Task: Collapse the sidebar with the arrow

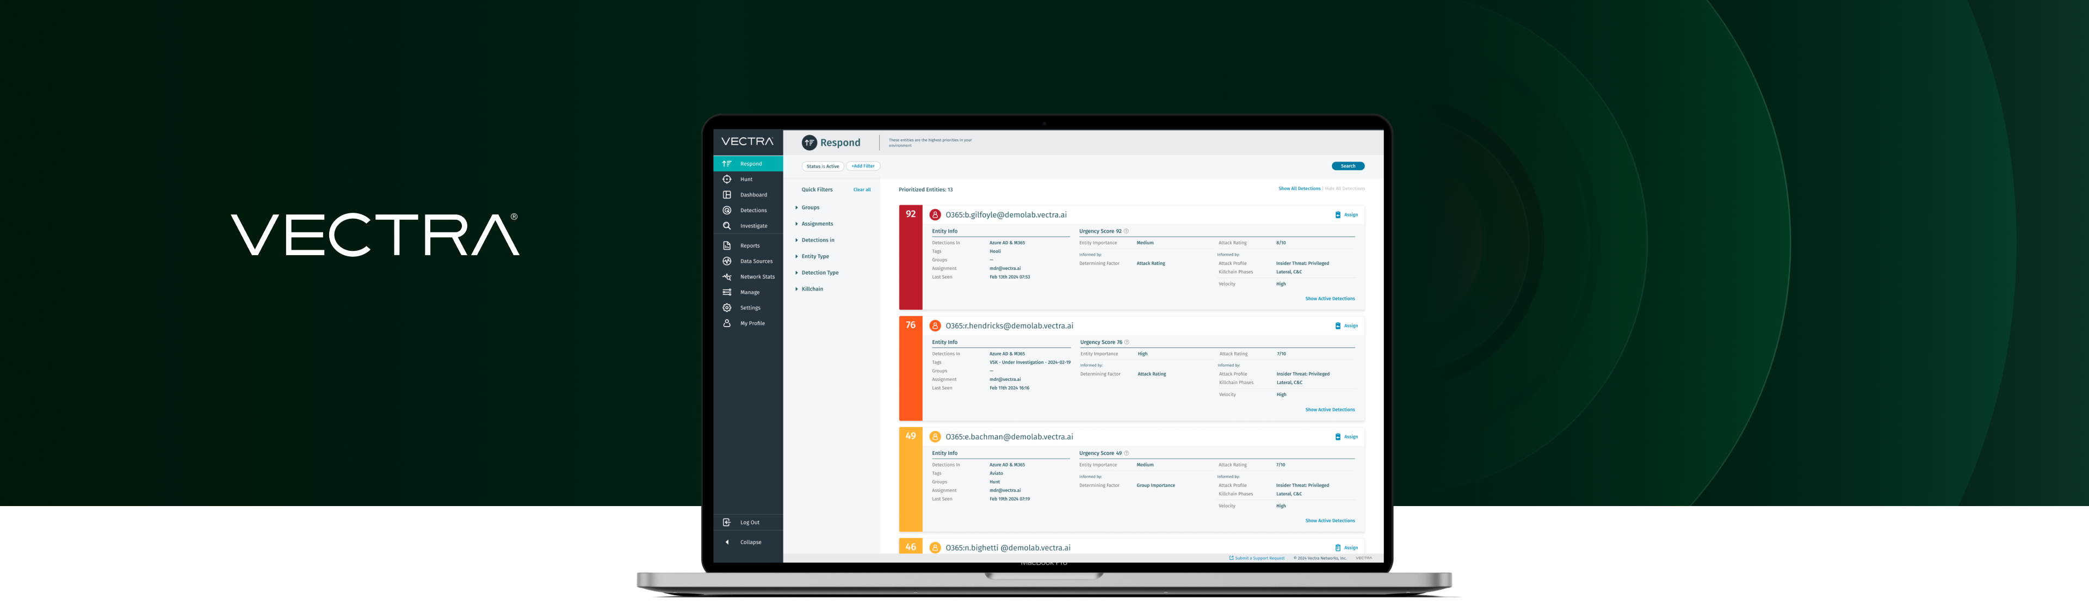Action: click(727, 543)
